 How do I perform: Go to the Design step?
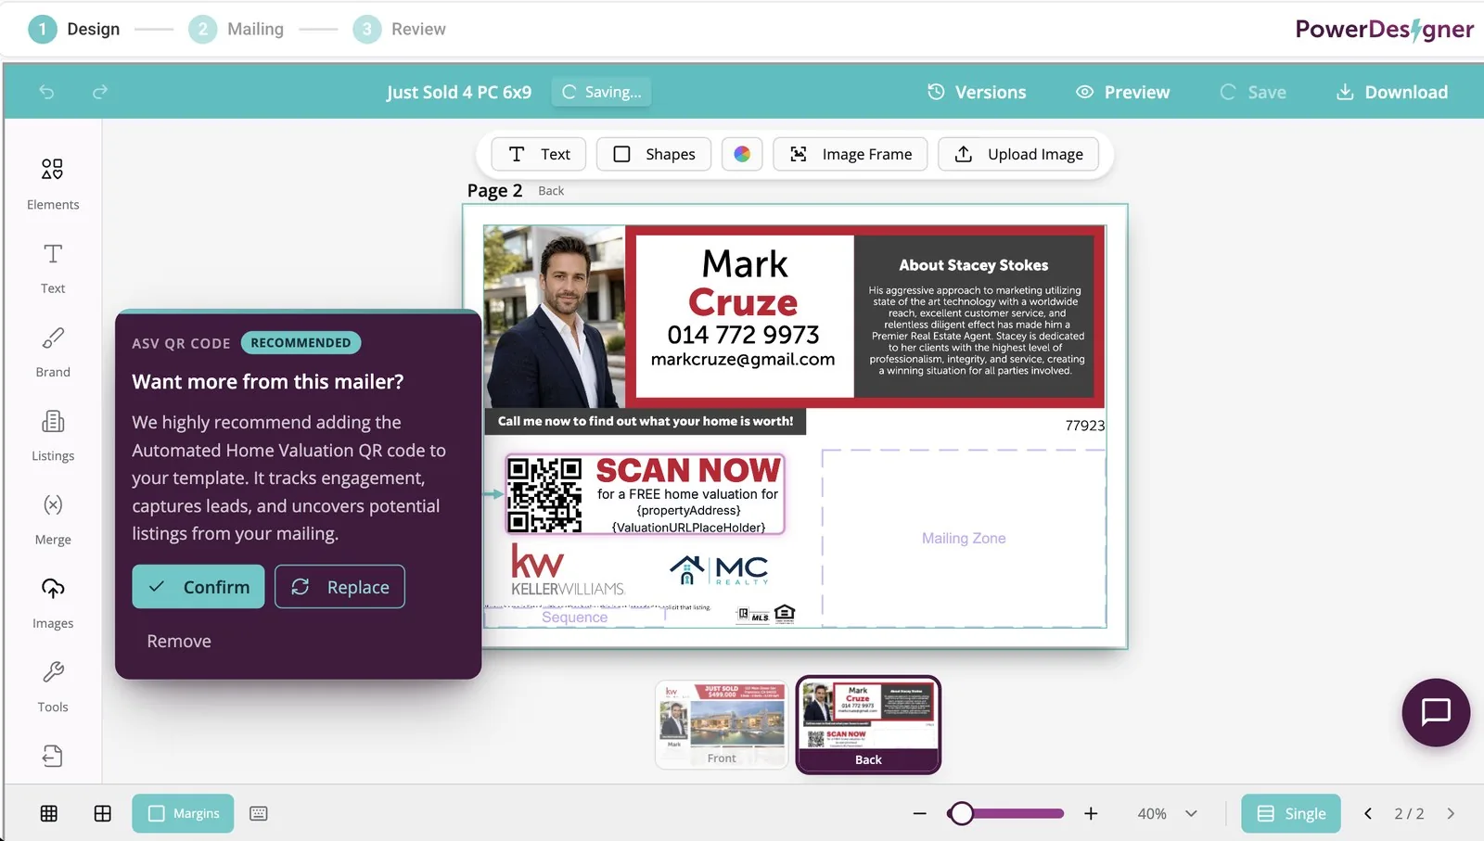coord(74,29)
